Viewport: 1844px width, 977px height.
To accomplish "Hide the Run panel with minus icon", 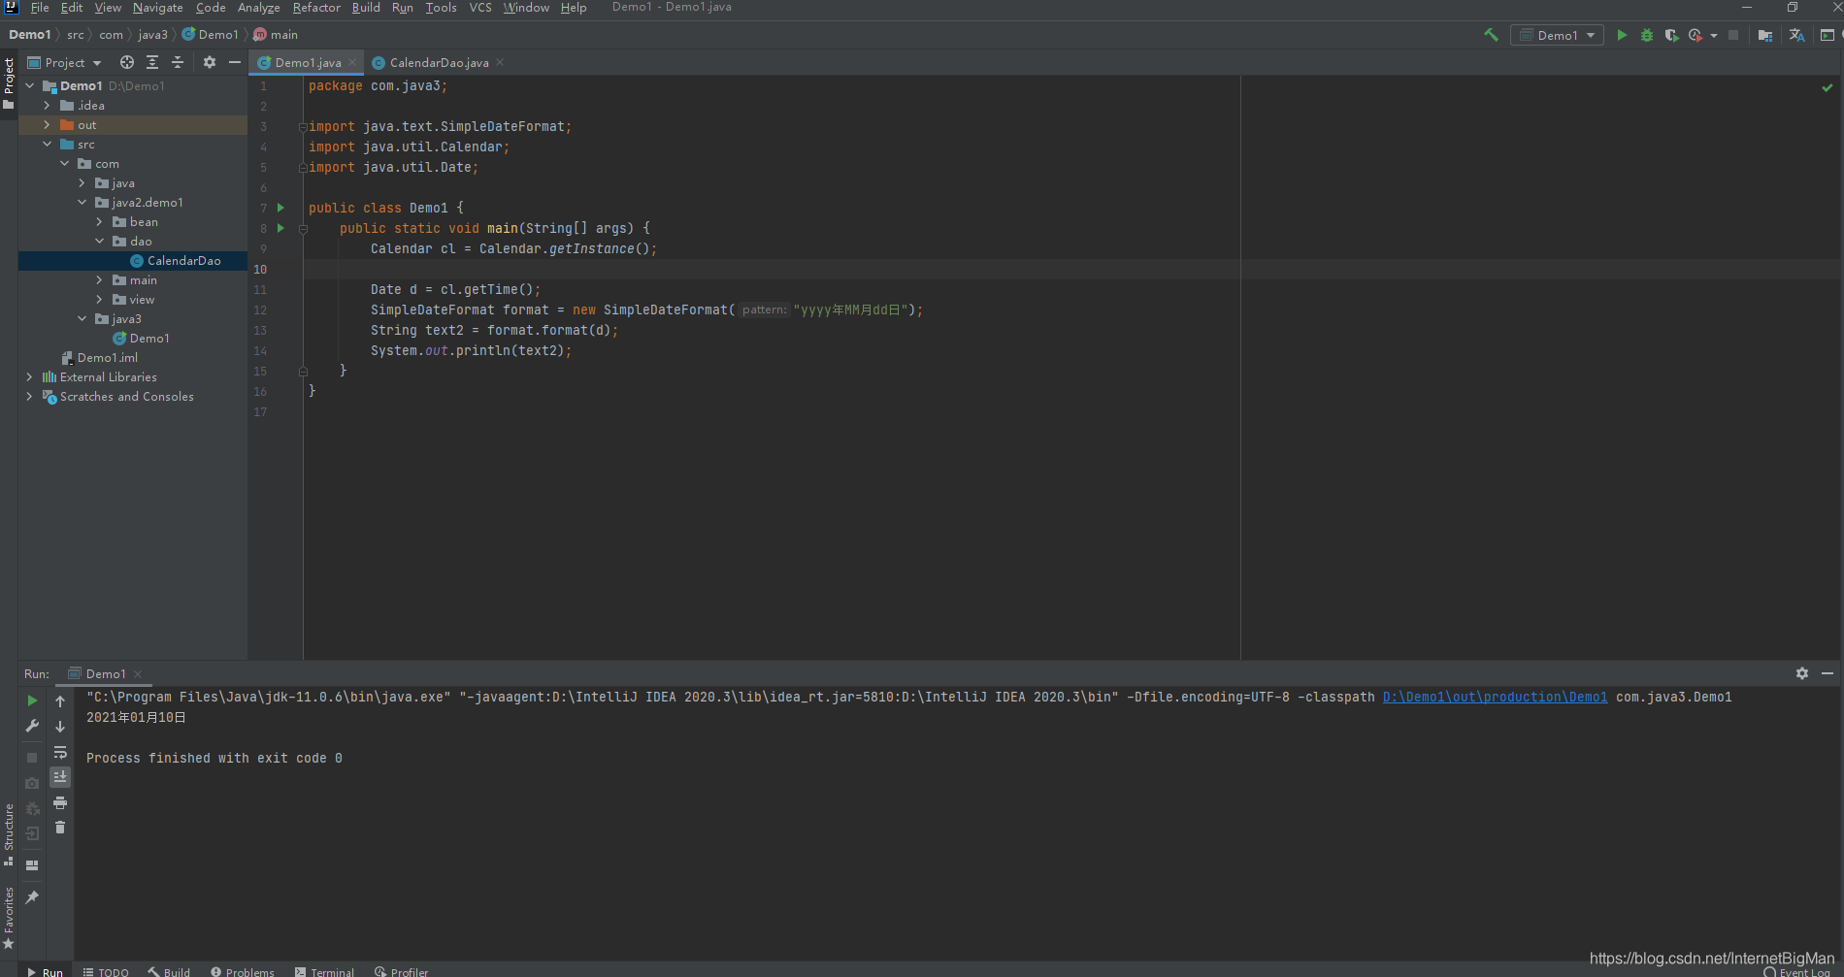I will pyautogui.click(x=1828, y=673).
